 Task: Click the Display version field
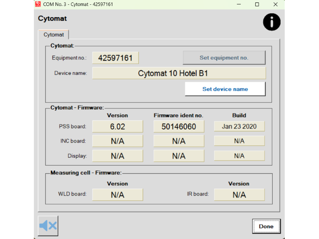tap(118, 156)
